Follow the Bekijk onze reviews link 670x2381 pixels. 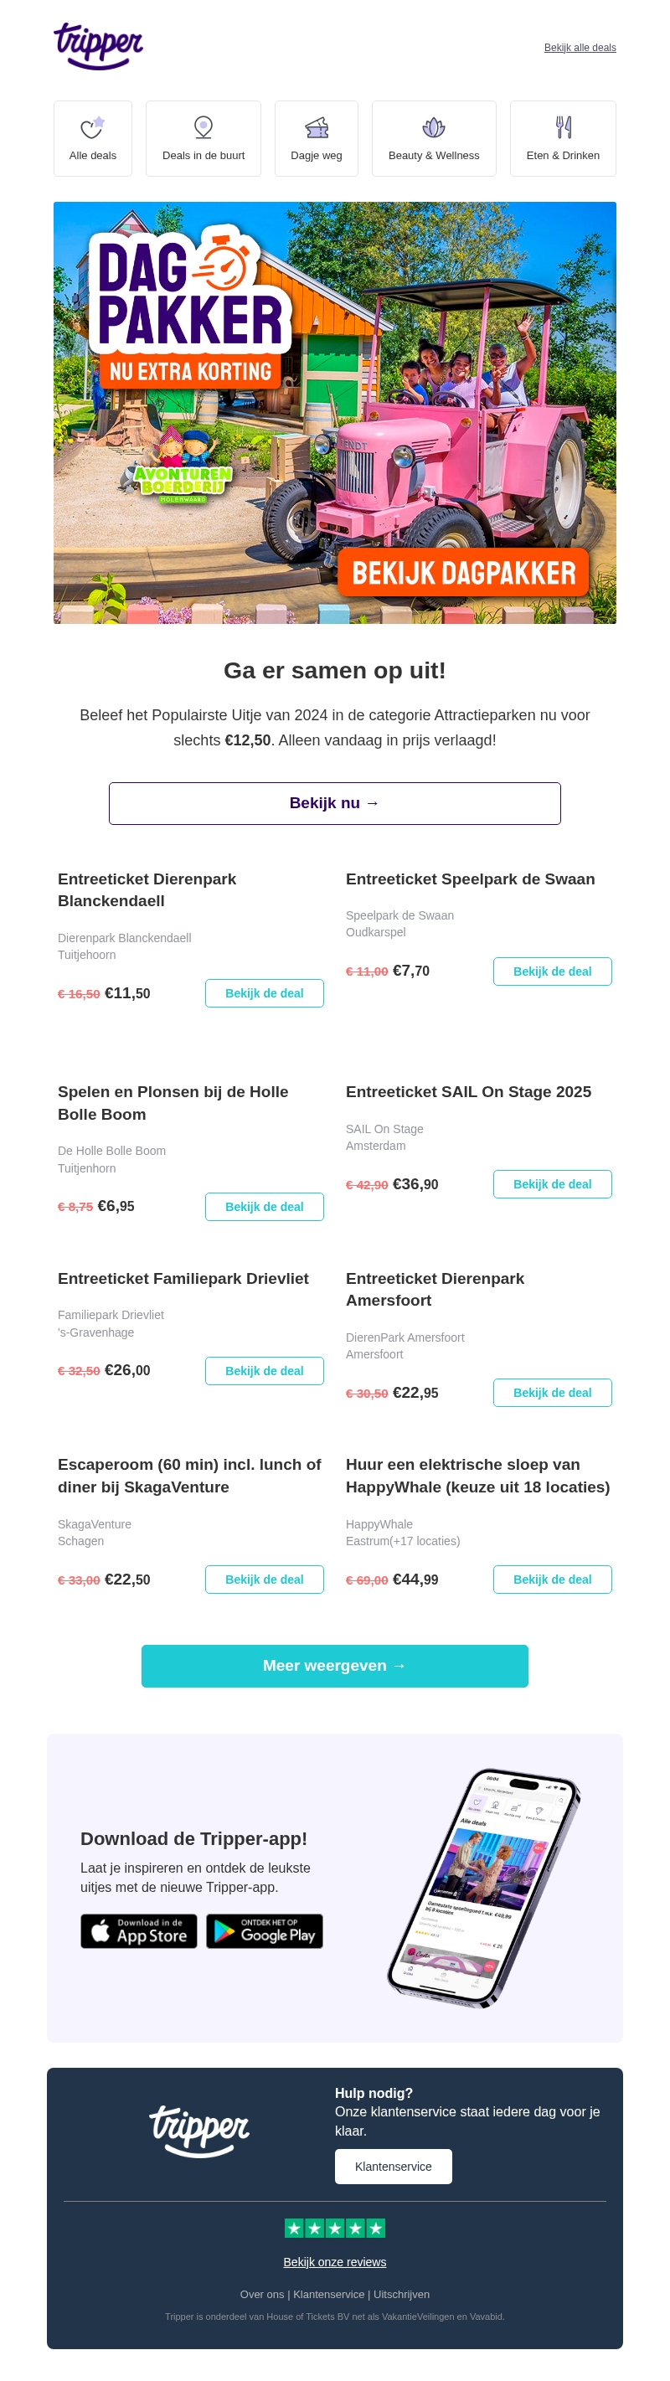pyautogui.click(x=334, y=2262)
